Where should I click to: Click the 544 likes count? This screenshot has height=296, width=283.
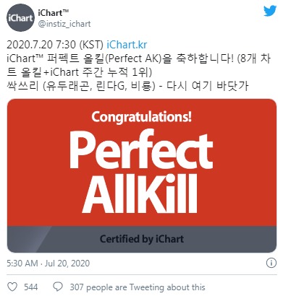[x=30, y=287]
